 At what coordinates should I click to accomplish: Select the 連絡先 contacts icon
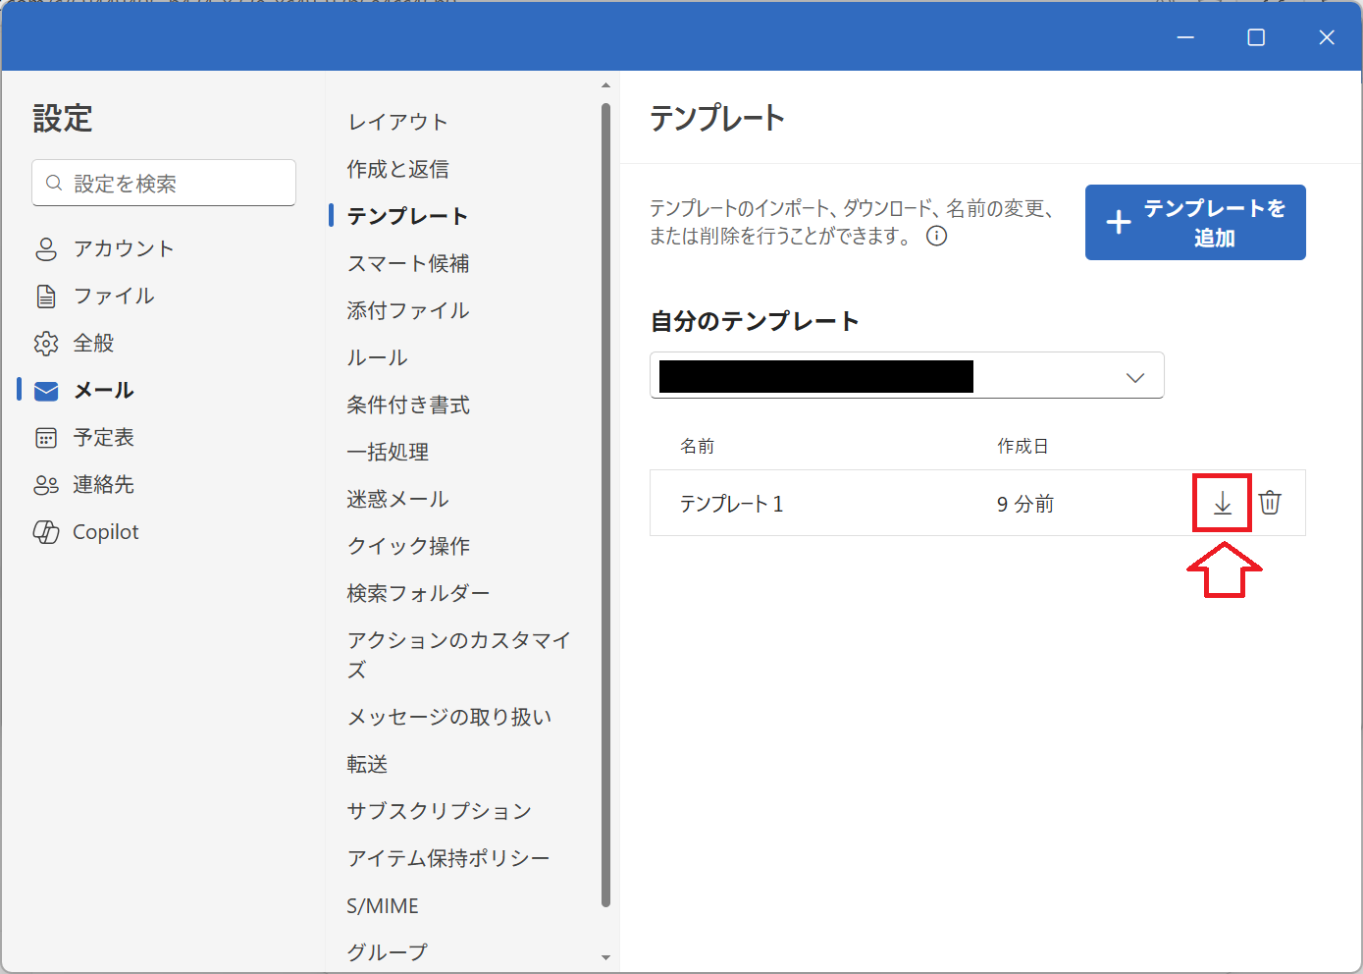pyautogui.click(x=46, y=484)
